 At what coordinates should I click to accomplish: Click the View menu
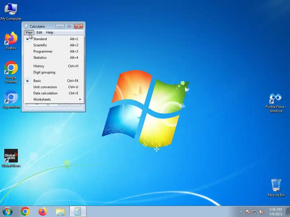[x=29, y=32]
